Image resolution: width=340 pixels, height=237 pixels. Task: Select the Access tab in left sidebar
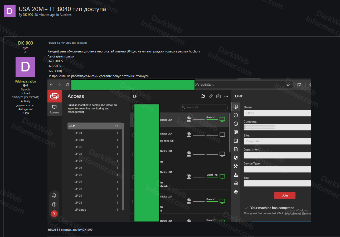[x=54, y=109]
